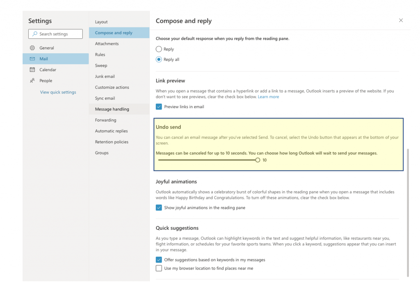This screenshot has height=285, width=420.
Task: Go to Sync email settings
Action: pyautogui.click(x=119, y=98)
